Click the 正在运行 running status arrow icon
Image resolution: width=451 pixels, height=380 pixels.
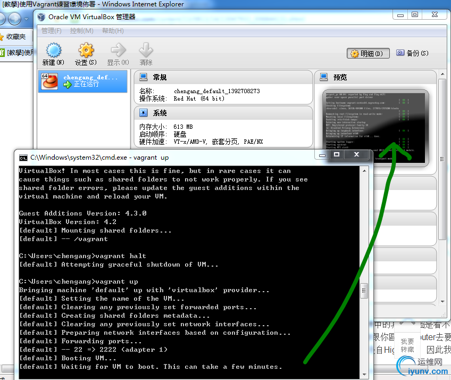pyautogui.click(x=68, y=85)
